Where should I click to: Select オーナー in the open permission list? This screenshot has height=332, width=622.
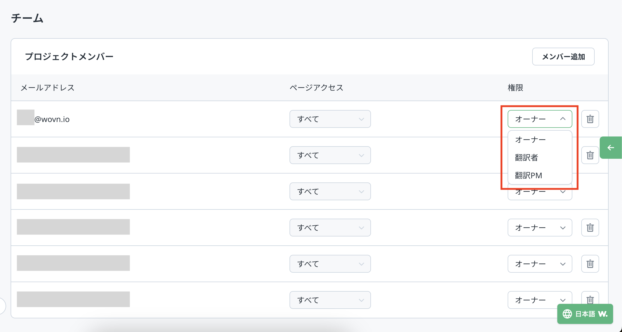pos(530,140)
